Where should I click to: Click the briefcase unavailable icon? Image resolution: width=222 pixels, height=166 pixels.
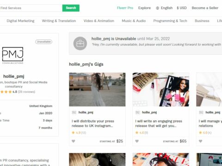pos(80,43)
